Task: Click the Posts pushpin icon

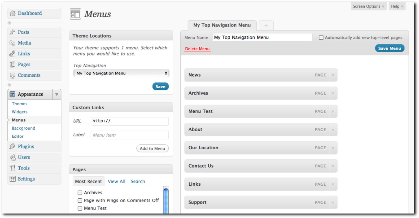Action: [12, 32]
